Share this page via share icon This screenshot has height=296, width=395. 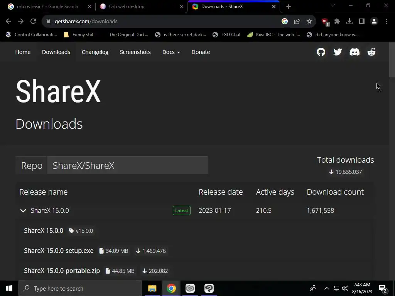click(x=297, y=22)
